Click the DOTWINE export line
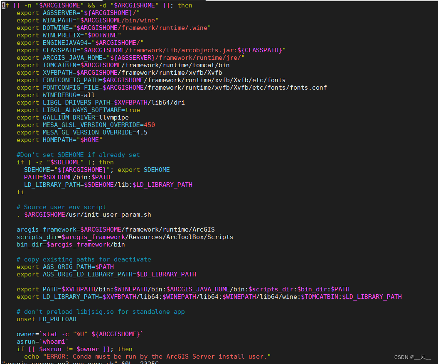This screenshot has width=438, height=364. point(113,28)
